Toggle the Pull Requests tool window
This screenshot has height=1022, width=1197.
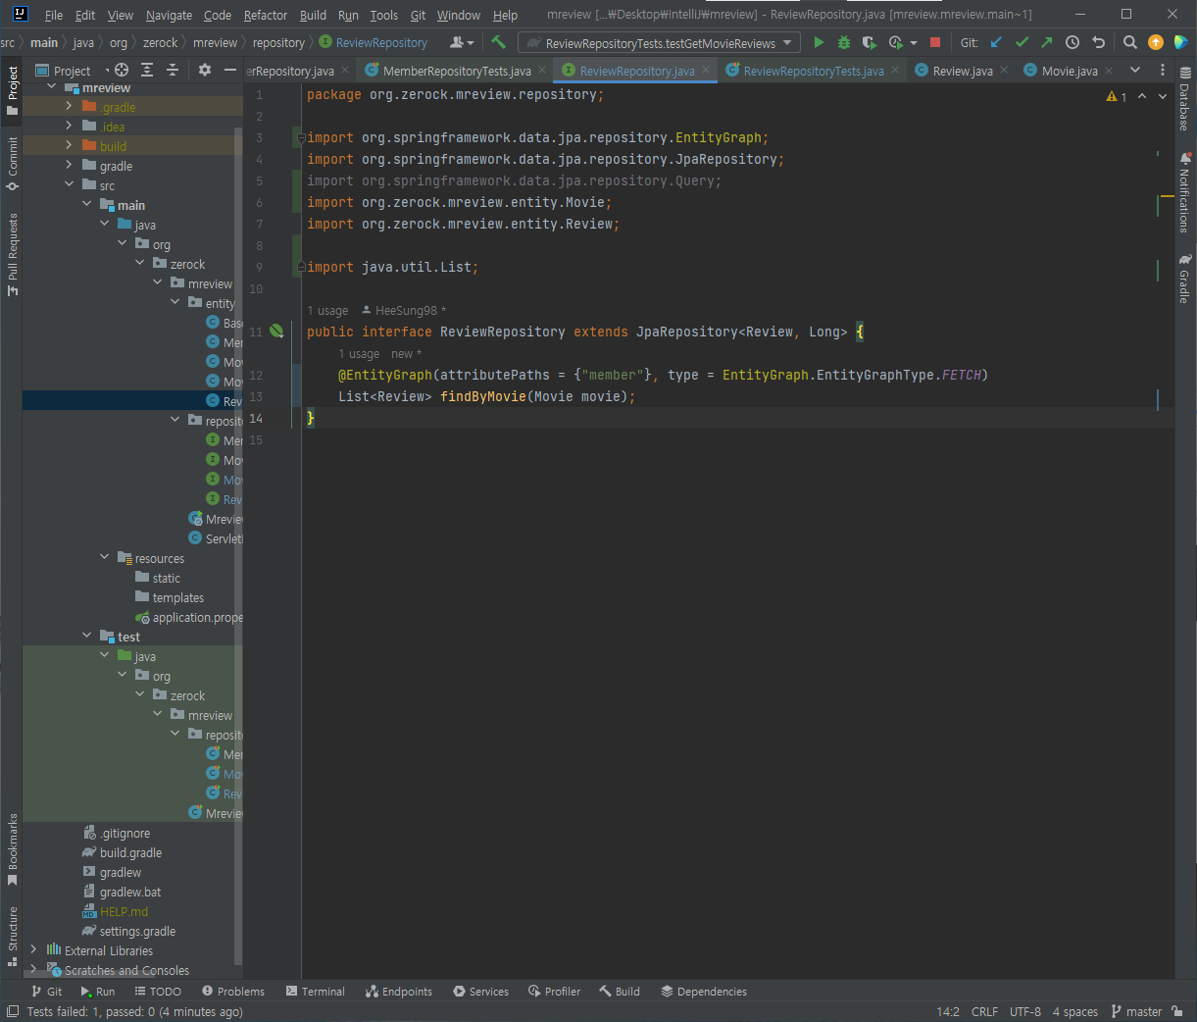point(12,254)
